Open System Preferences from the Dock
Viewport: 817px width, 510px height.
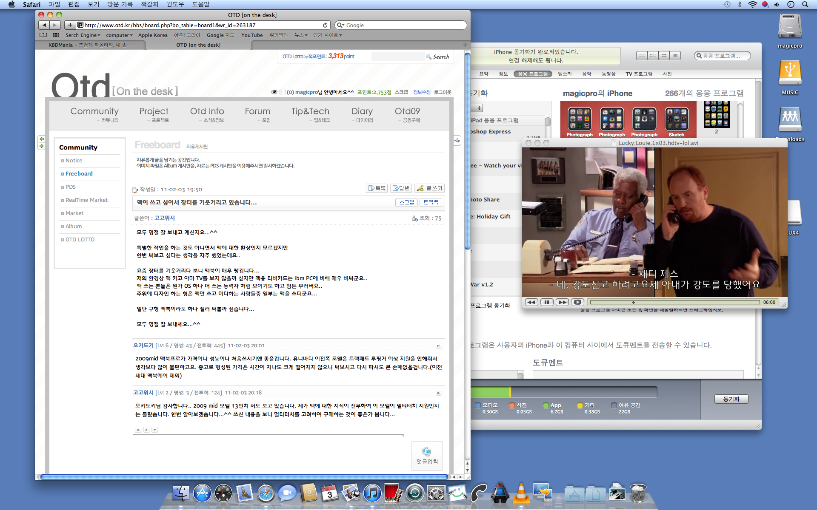436,493
